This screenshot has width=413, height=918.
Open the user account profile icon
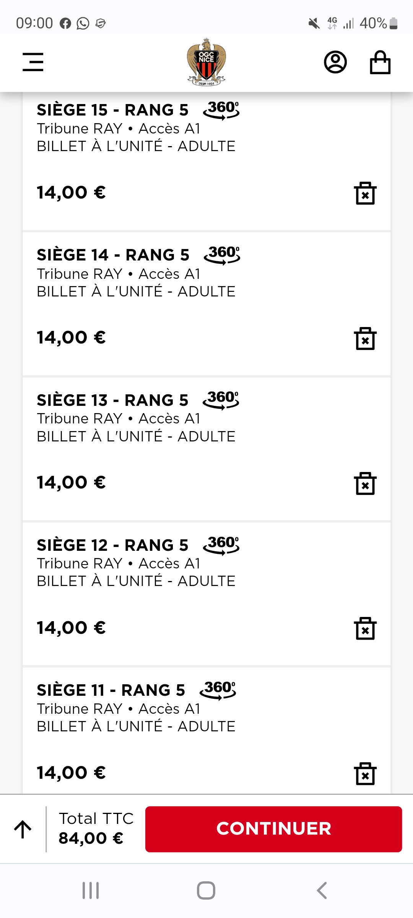(335, 62)
